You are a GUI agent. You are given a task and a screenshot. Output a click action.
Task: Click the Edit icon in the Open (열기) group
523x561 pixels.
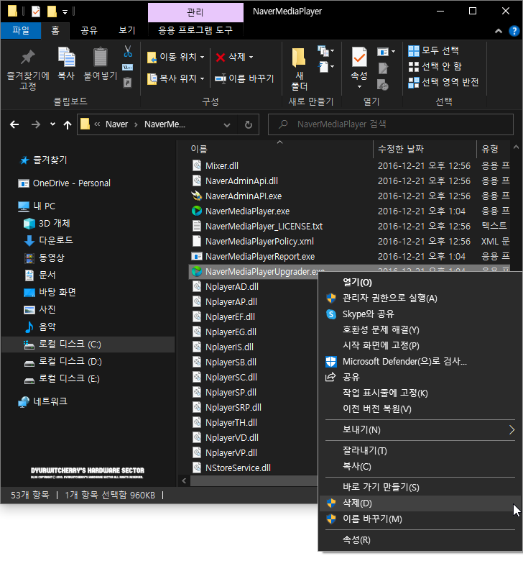click(383, 68)
